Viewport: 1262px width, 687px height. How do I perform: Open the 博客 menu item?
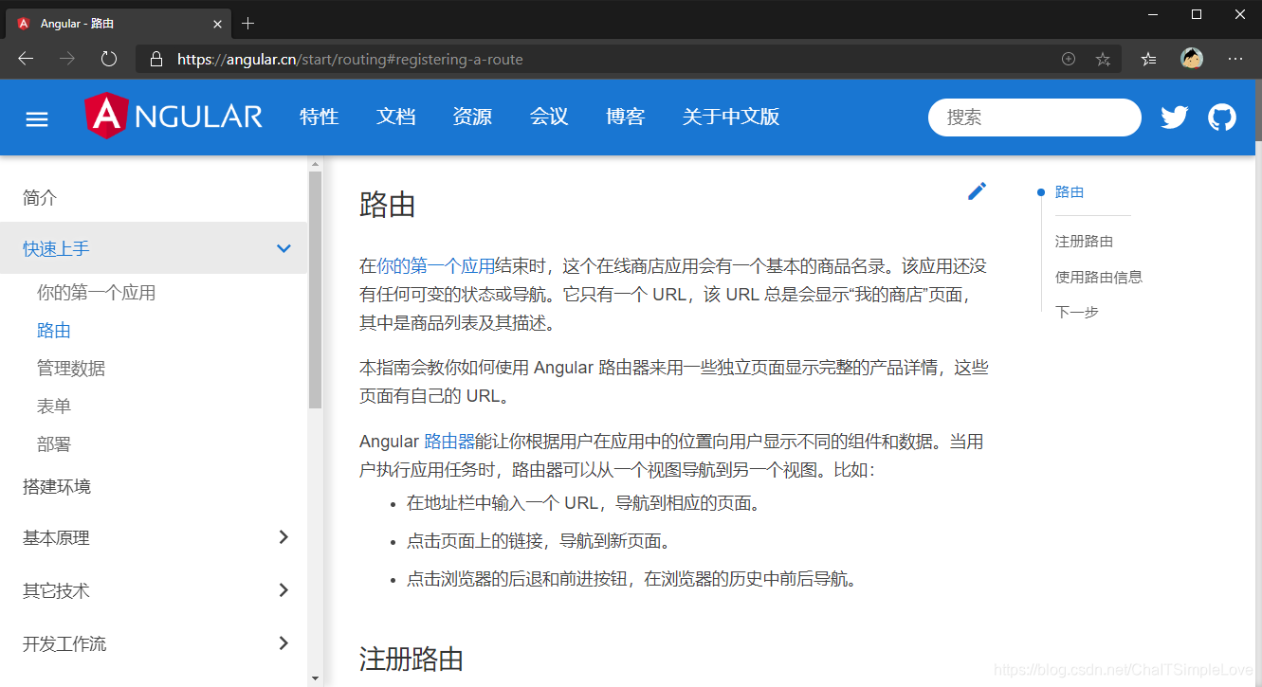[x=626, y=117]
